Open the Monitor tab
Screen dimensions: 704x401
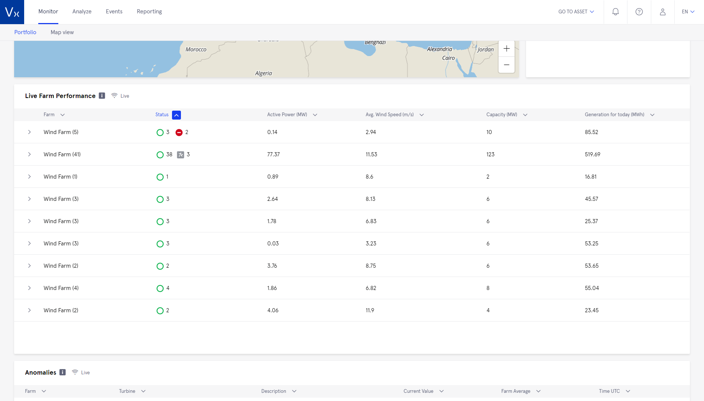48,12
